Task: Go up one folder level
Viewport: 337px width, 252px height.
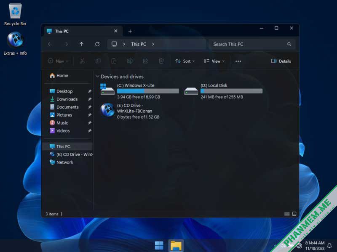Action: click(x=81, y=44)
